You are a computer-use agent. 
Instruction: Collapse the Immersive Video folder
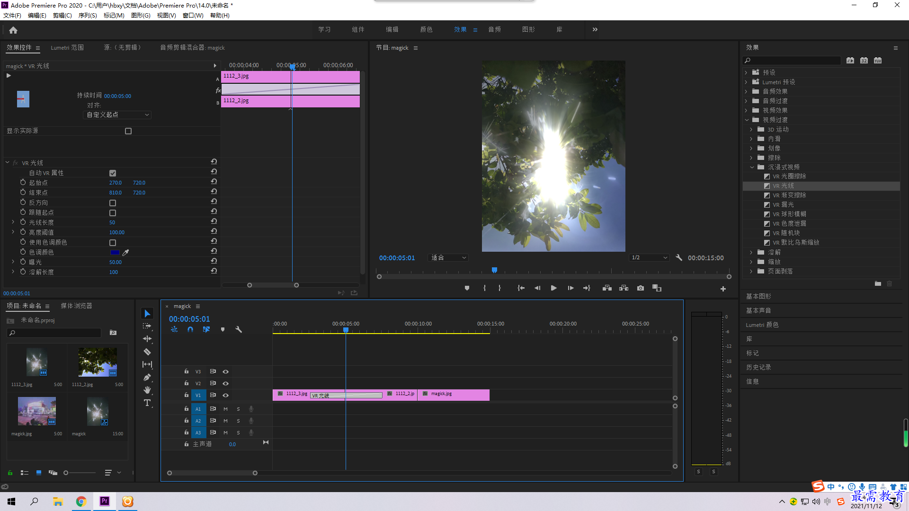point(752,167)
